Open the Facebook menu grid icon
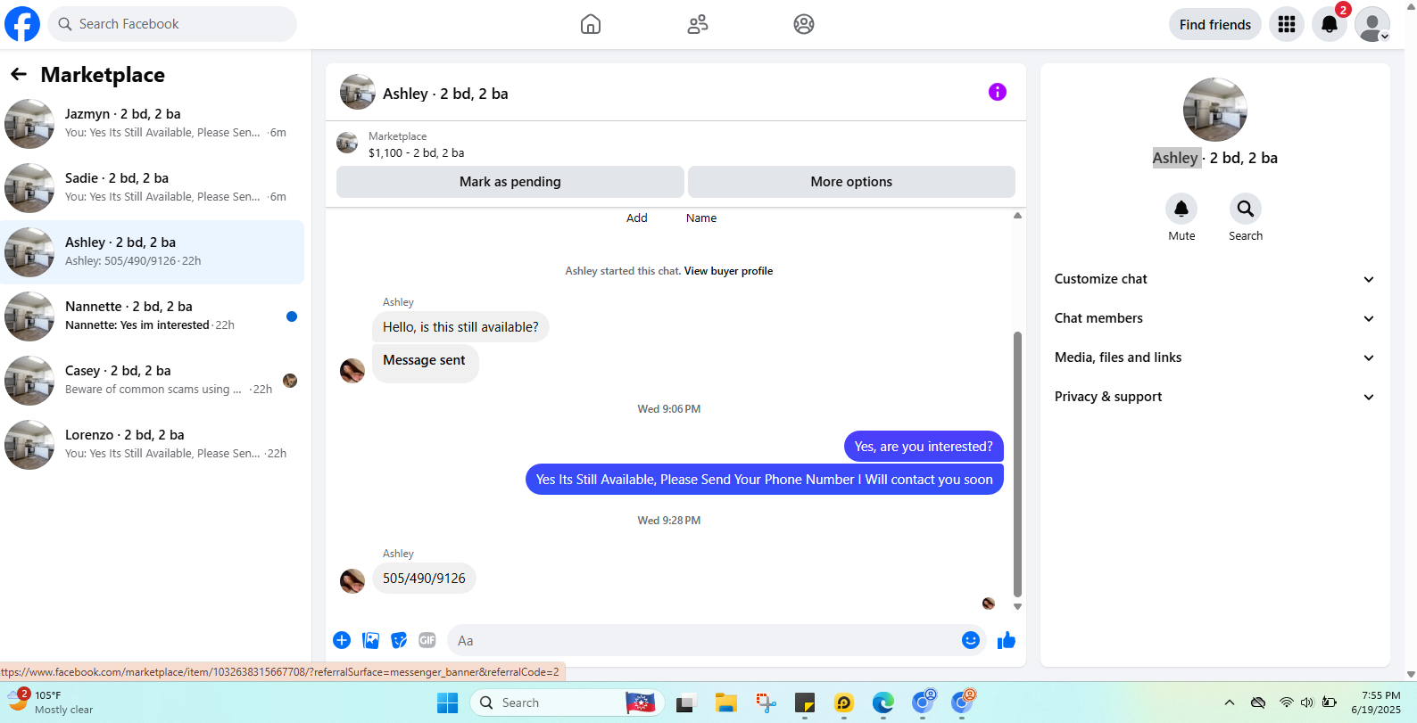 1287,24
